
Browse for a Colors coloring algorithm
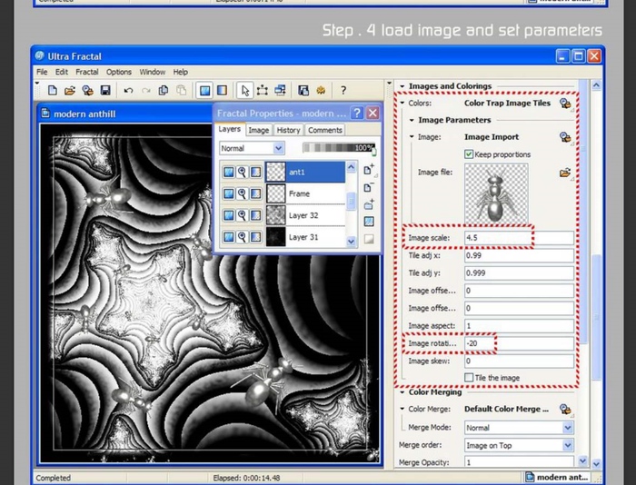565,103
